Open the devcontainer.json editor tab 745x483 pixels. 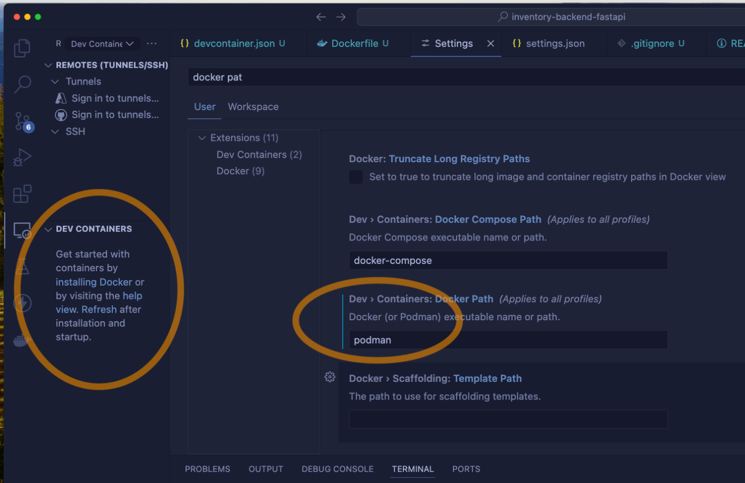238,44
